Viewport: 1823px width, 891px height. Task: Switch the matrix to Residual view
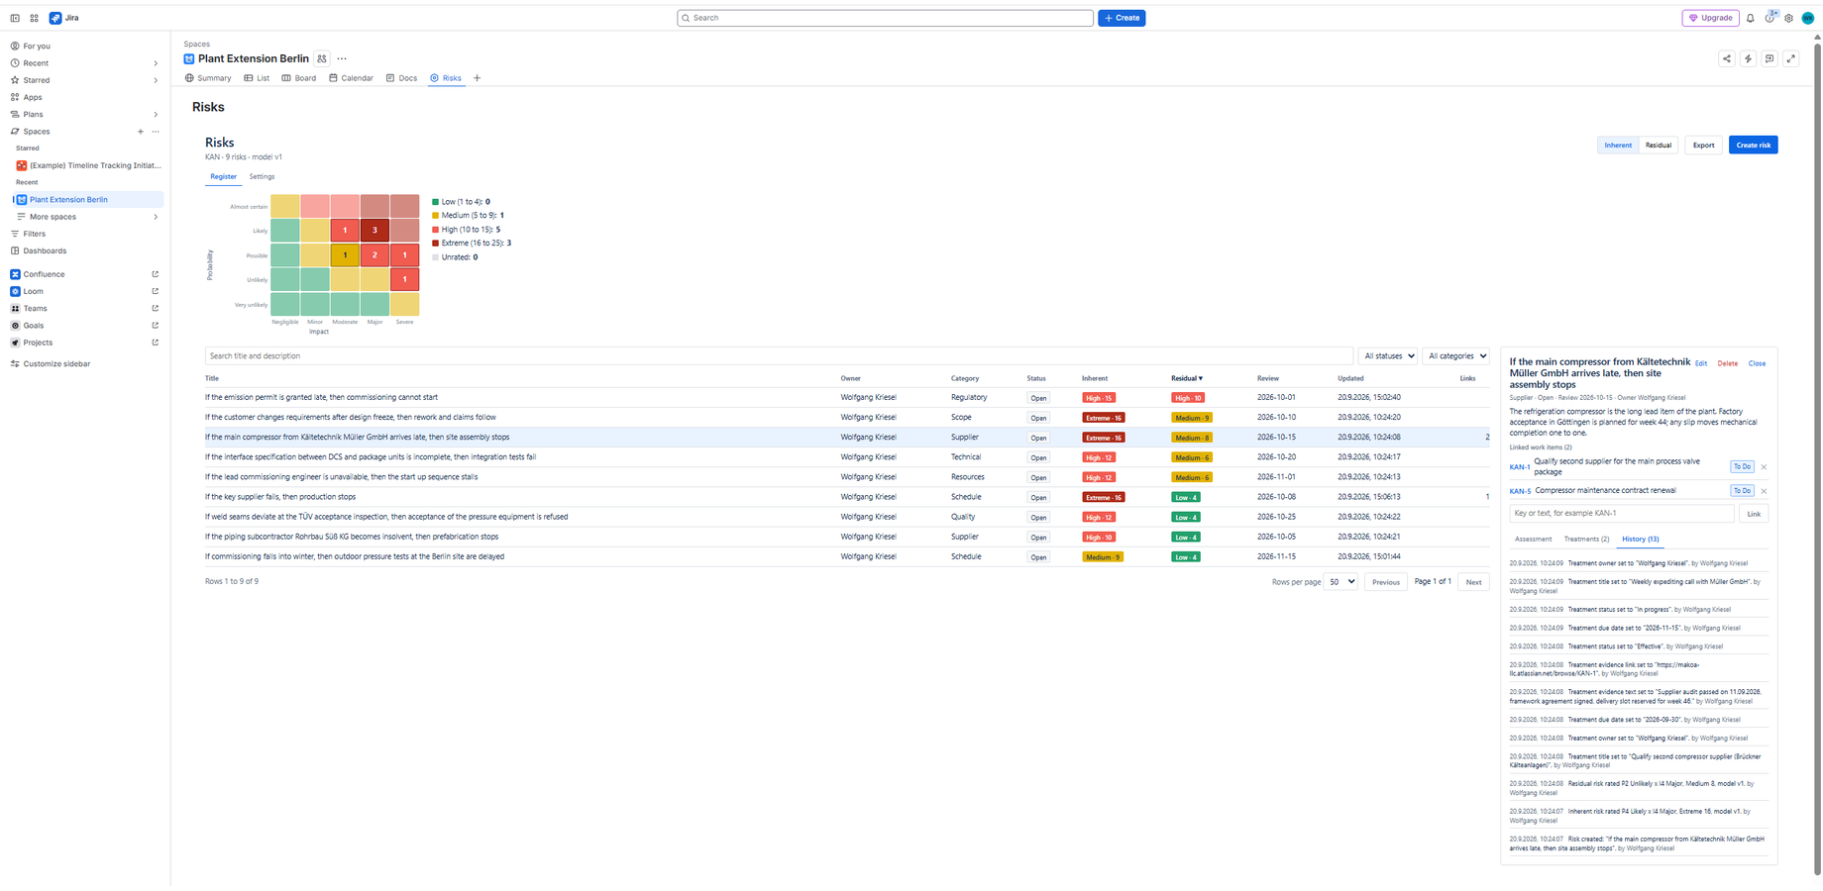[x=1659, y=145]
